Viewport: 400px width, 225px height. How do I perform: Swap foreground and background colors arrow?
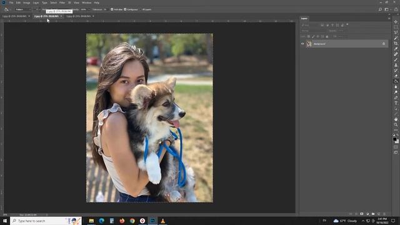point(397,135)
